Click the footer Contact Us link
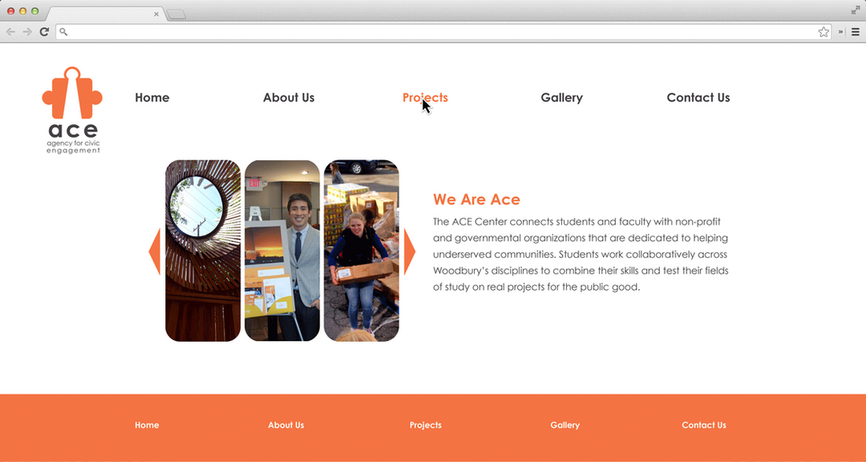Screen dimensions: 866x462 tap(704, 425)
